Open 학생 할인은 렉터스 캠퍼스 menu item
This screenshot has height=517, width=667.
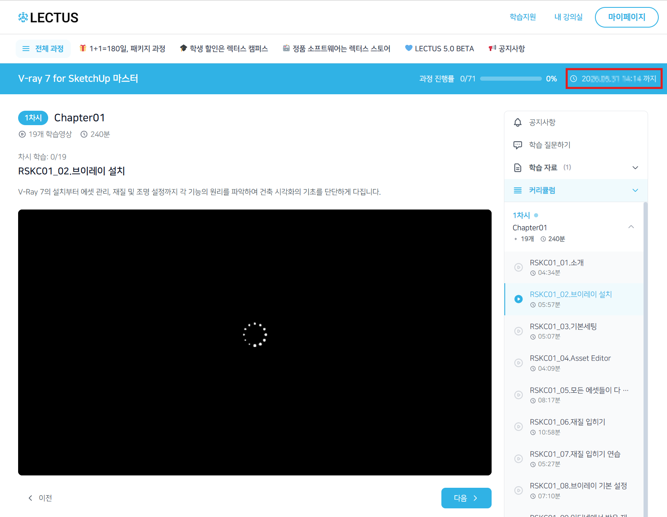pos(224,49)
